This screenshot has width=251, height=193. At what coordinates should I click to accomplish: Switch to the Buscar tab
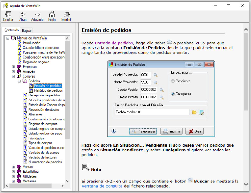click(x=27, y=30)
